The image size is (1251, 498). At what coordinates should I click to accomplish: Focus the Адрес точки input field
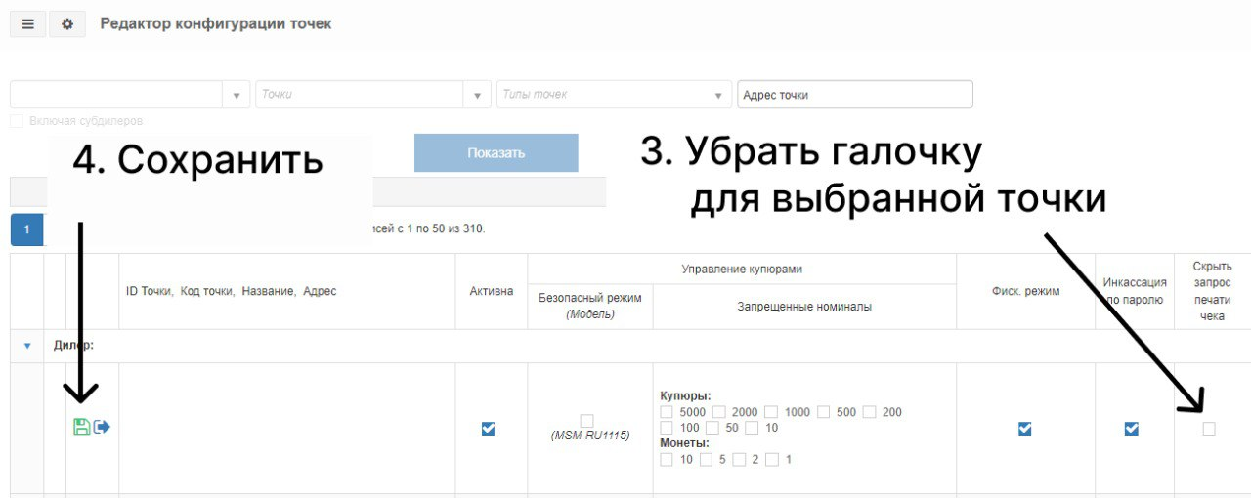tap(855, 95)
